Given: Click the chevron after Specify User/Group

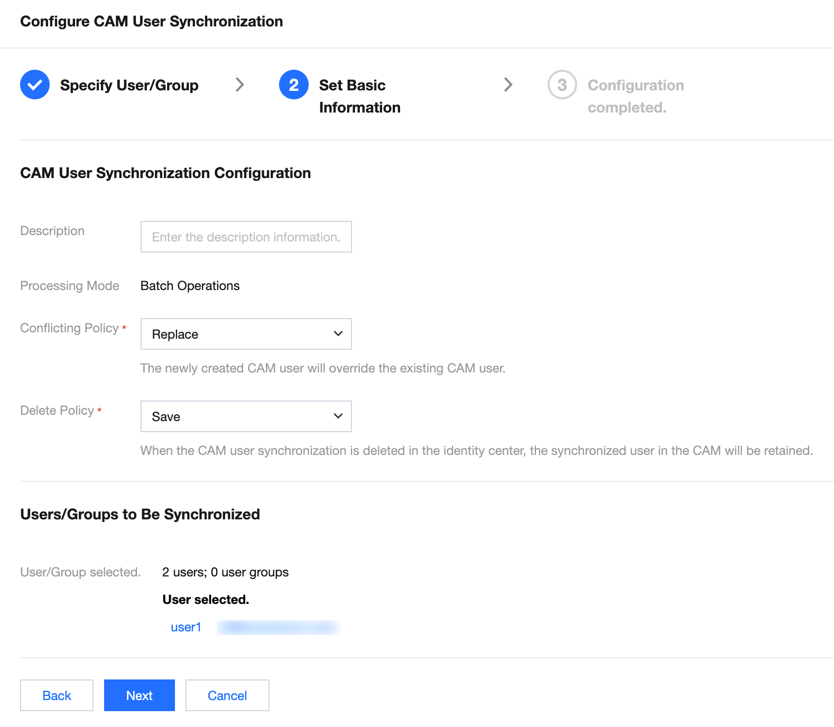Looking at the screenshot, I should point(240,85).
